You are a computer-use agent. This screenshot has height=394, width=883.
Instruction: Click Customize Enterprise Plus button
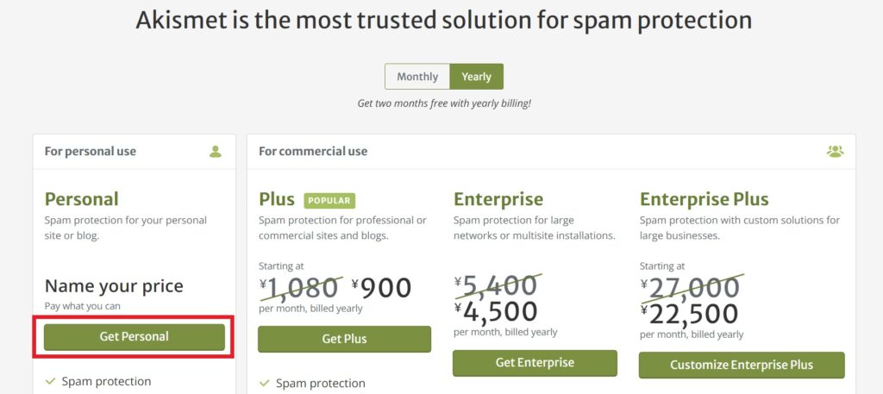pos(742,365)
